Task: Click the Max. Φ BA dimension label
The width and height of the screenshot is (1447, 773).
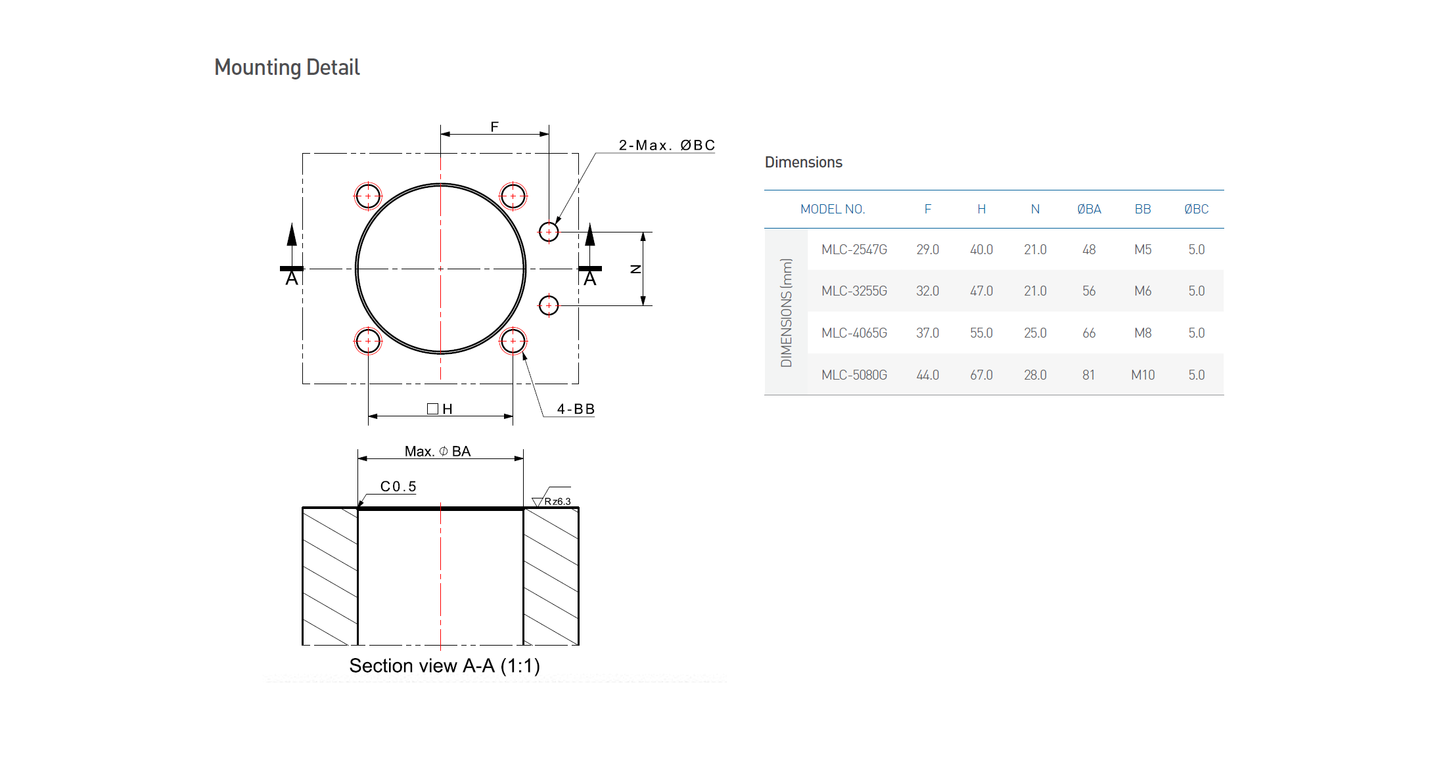Action: (x=438, y=451)
